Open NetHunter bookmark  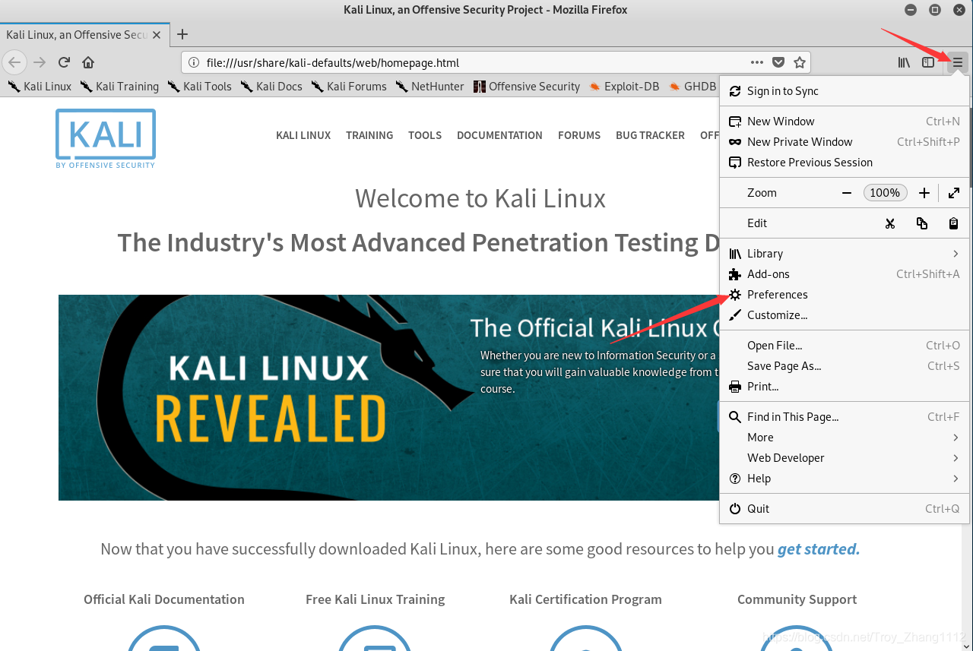pos(429,87)
